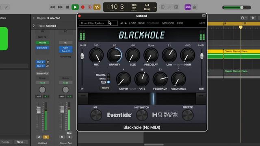The image size is (260, 146).
Task: Click the plugin window link icon top right
Action: pos(204,16)
